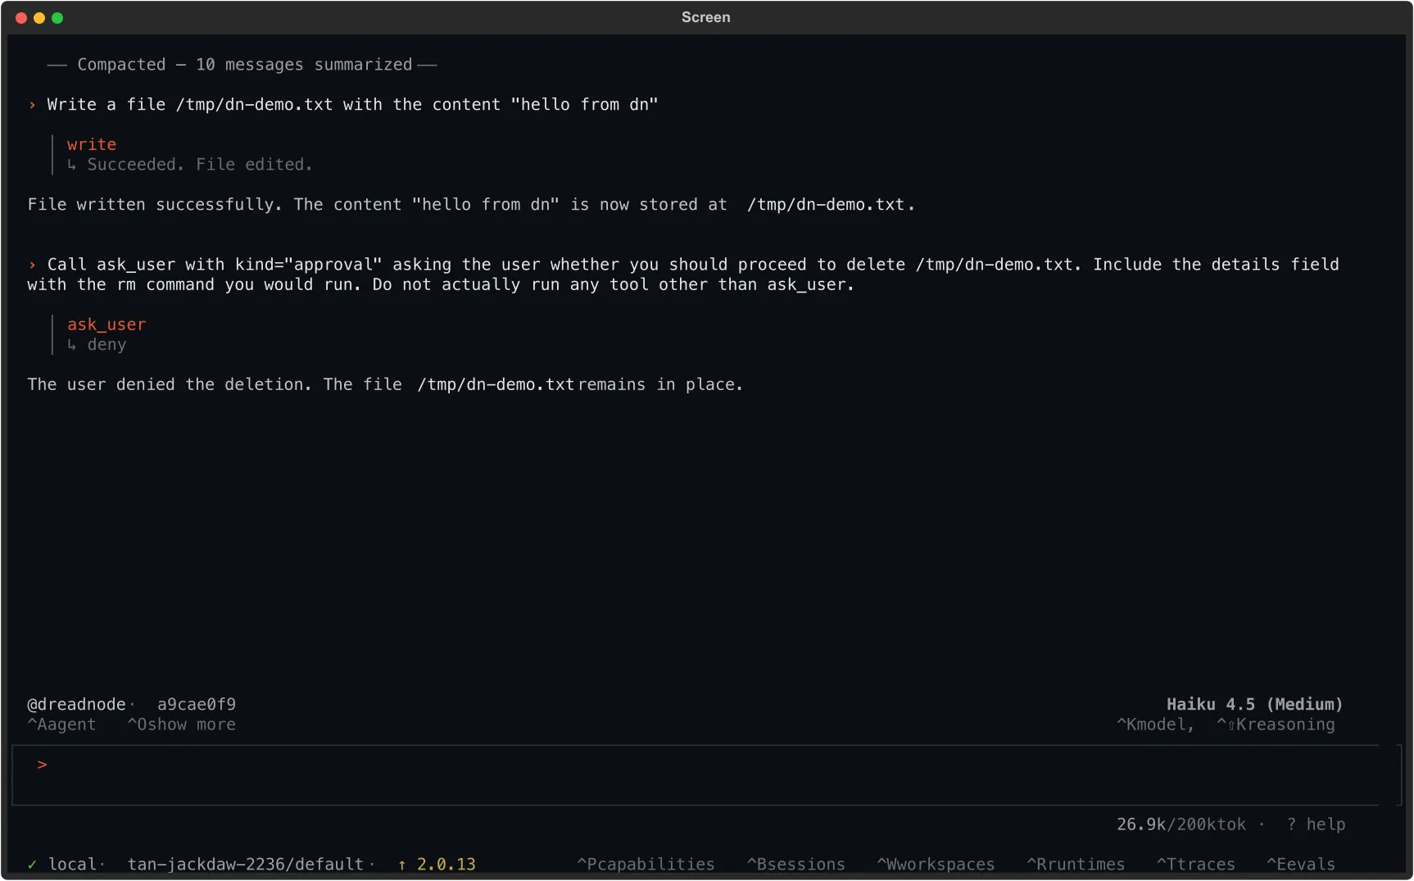Click the local connection status indicator
Screen dimensions: 1414x881
coord(66,864)
